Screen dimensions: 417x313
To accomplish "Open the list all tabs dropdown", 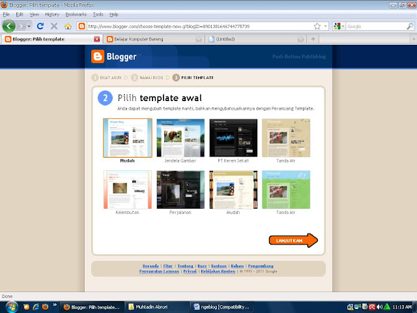I will (x=414, y=39).
